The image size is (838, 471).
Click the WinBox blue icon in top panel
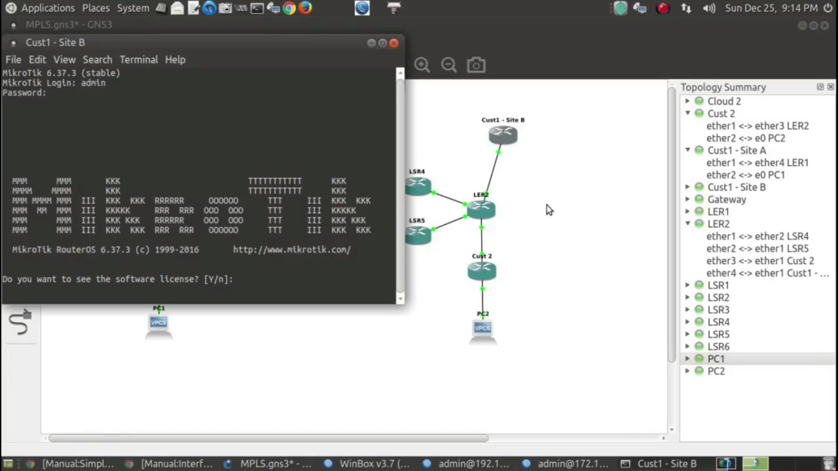click(362, 8)
